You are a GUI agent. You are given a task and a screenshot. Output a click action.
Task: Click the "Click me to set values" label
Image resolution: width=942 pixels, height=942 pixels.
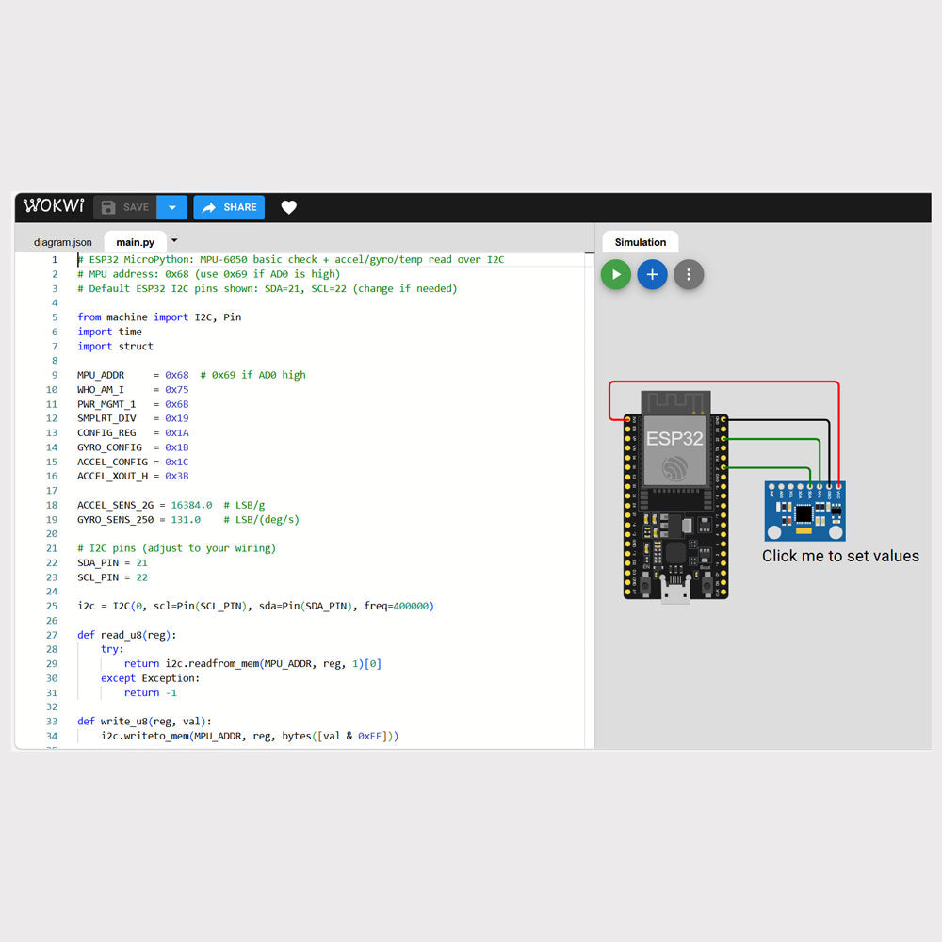(840, 556)
